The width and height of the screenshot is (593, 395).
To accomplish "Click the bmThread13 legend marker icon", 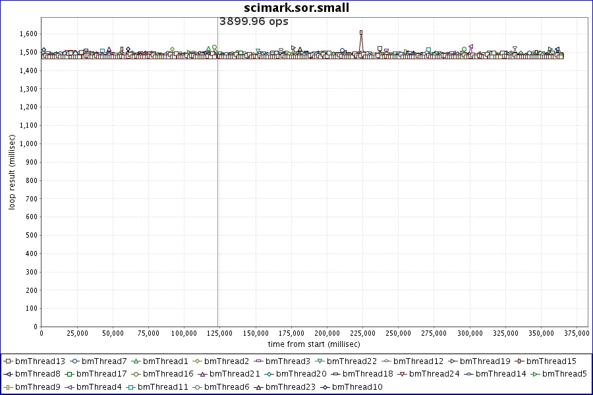I will (x=8, y=361).
